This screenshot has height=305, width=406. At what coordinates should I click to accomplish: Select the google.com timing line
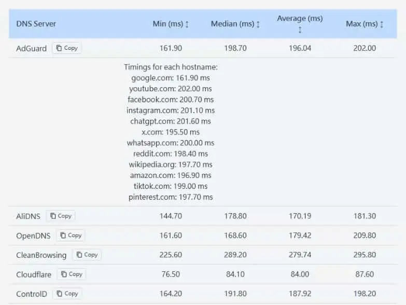coord(171,78)
